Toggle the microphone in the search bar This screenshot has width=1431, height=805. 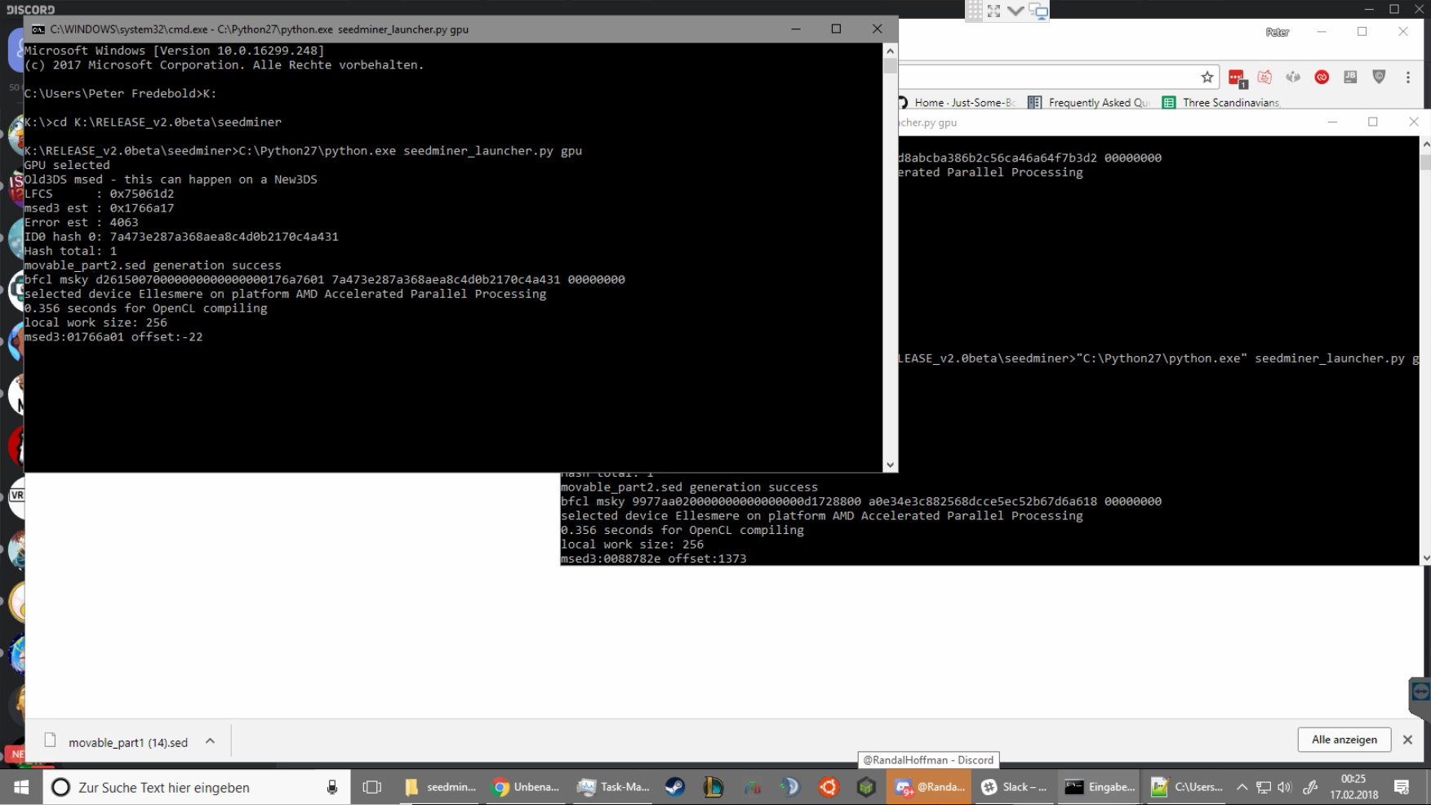tap(332, 787)
